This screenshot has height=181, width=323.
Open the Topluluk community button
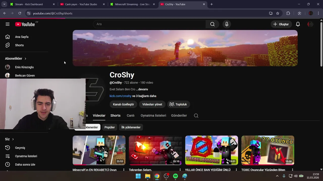tap(178, 104)
